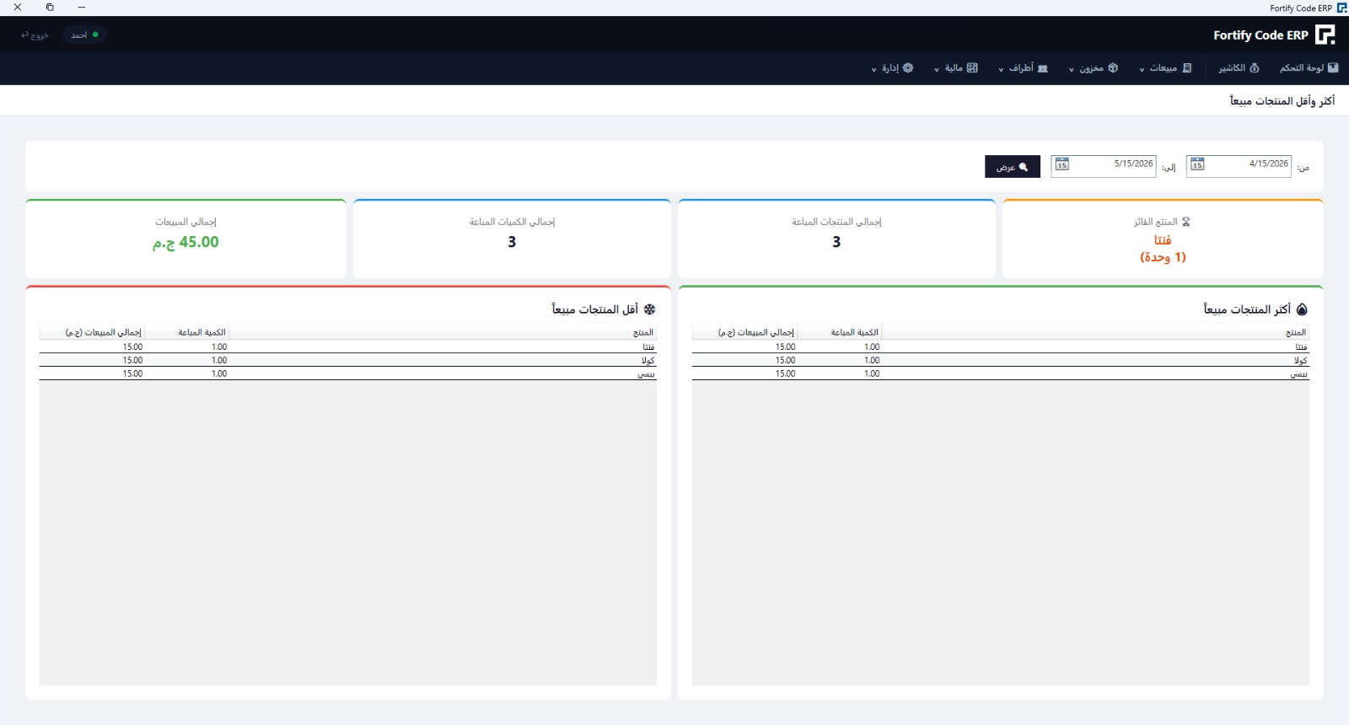Viewport: 1349px width, 725px height.
Task: Click the snowflake icon beside أقل المنتجات مبيعاً
Action: pyautogui.click(x=649, y=309)
